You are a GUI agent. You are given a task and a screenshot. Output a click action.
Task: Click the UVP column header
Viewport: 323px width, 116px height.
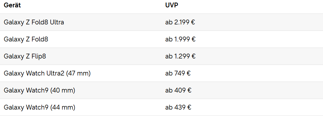pos(172,5)
